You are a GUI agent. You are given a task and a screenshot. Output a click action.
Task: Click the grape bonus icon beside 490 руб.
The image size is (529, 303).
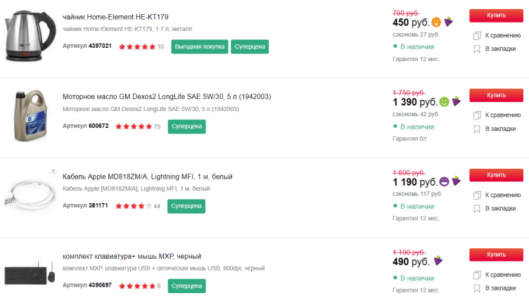pos(438,261)
